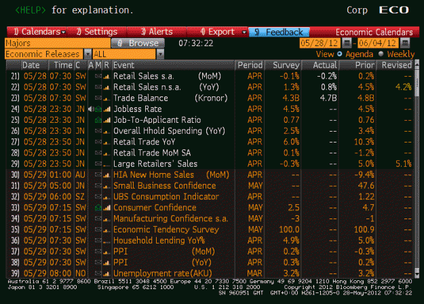
Task: Click relevance bars on Job-To-Applicant Ratio row
Action: click(107, 120)
